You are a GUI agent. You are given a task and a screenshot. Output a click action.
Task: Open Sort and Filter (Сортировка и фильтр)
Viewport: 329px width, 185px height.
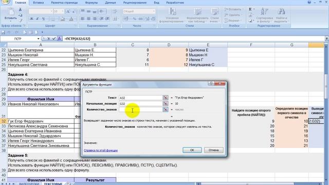(x=264, y=15)
